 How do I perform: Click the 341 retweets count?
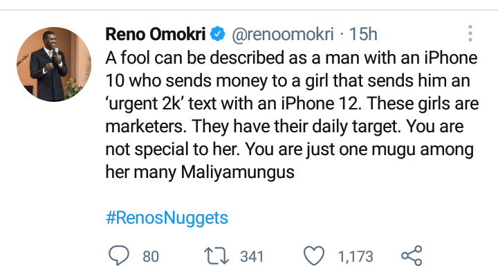click(252, 257)
